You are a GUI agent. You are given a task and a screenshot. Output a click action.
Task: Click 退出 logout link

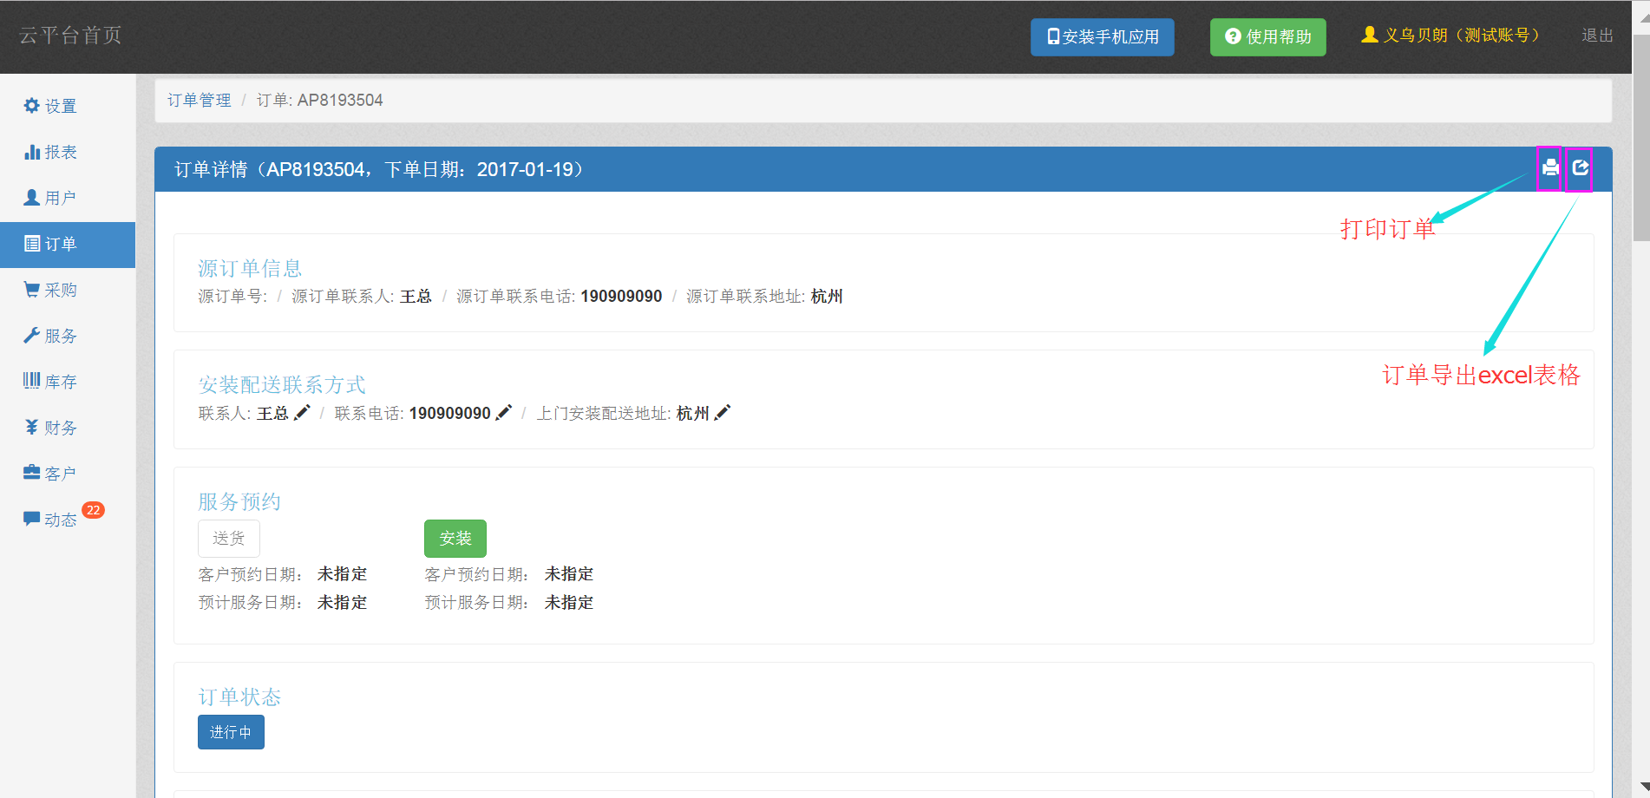(x=1597, y=36)
